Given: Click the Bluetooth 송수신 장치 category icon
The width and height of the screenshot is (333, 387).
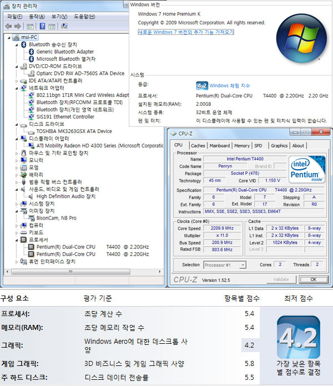Looking at the screenshot, I should click(x=24, y=44).
